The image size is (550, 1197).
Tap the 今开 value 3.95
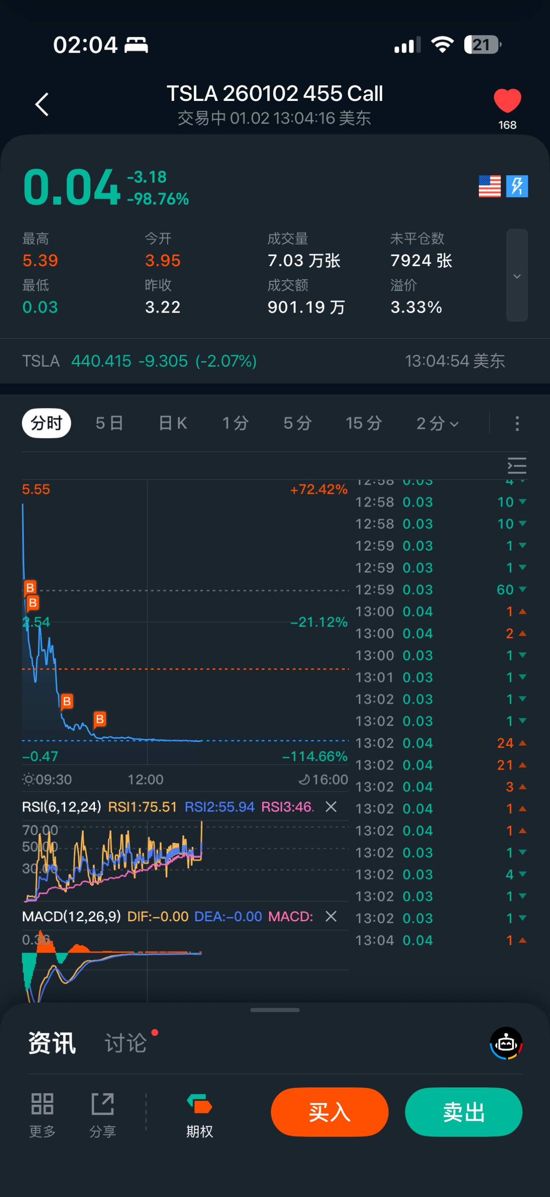click(x=162, y=260)
